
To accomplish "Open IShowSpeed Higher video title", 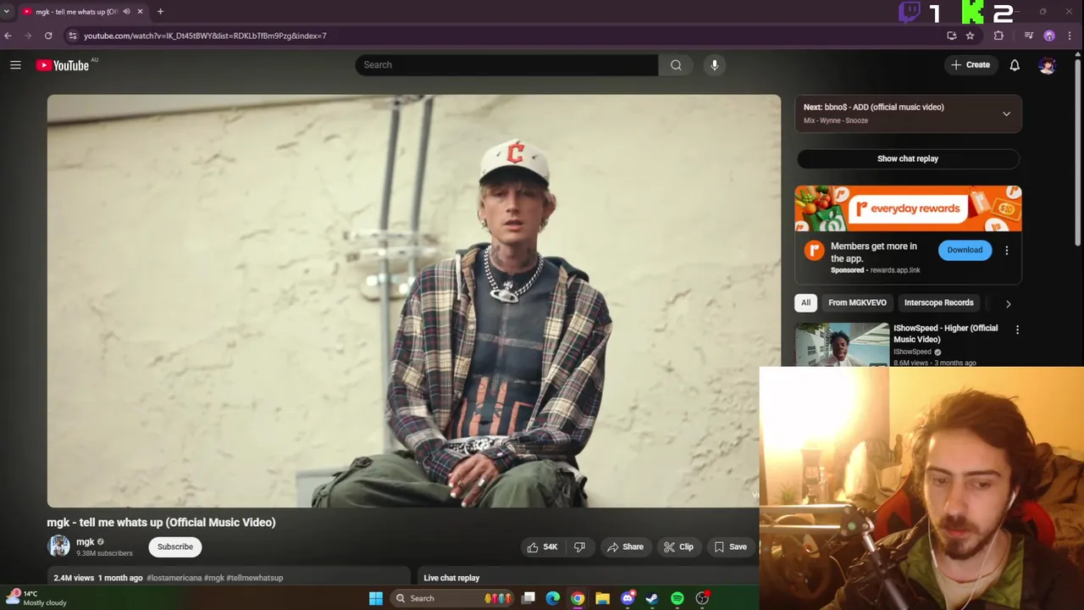I will pyautogui.click(x=945, y=334).
